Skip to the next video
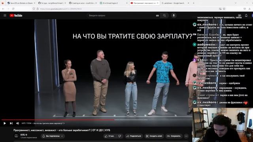The width and height of the screenshot is (253, 142). point(11,123)
